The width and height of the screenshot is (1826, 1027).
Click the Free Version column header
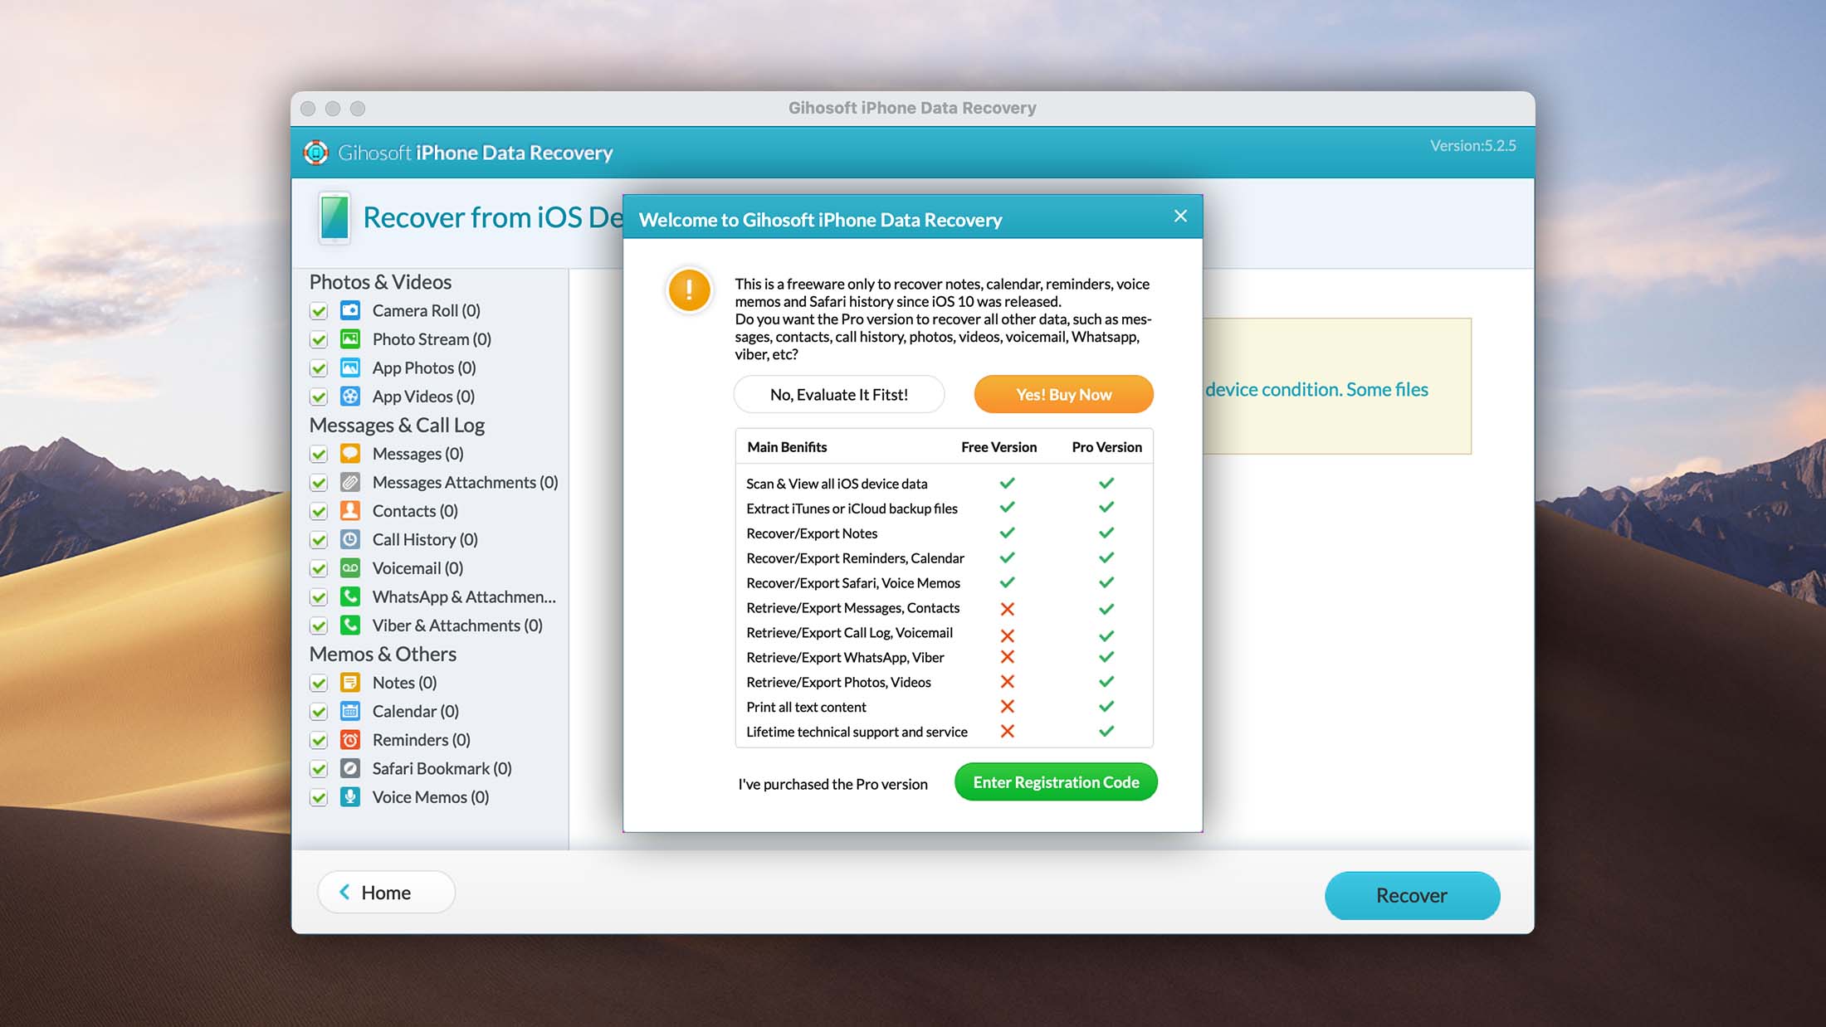coord(998,447)
